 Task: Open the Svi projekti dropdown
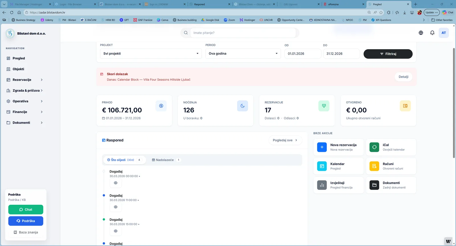(151, 53)
